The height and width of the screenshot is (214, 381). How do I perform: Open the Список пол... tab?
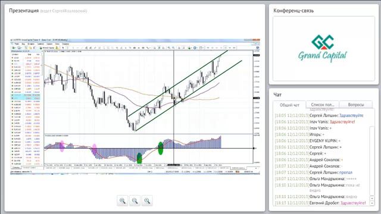click(x=323, y=105)
